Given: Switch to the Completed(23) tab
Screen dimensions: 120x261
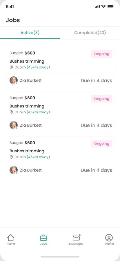Looking at the screenshot, I should coord(90,33).
